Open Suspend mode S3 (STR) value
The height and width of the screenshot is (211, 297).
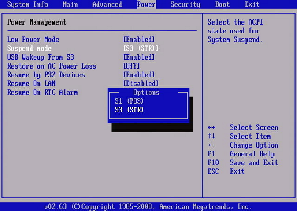coord(140,49)
